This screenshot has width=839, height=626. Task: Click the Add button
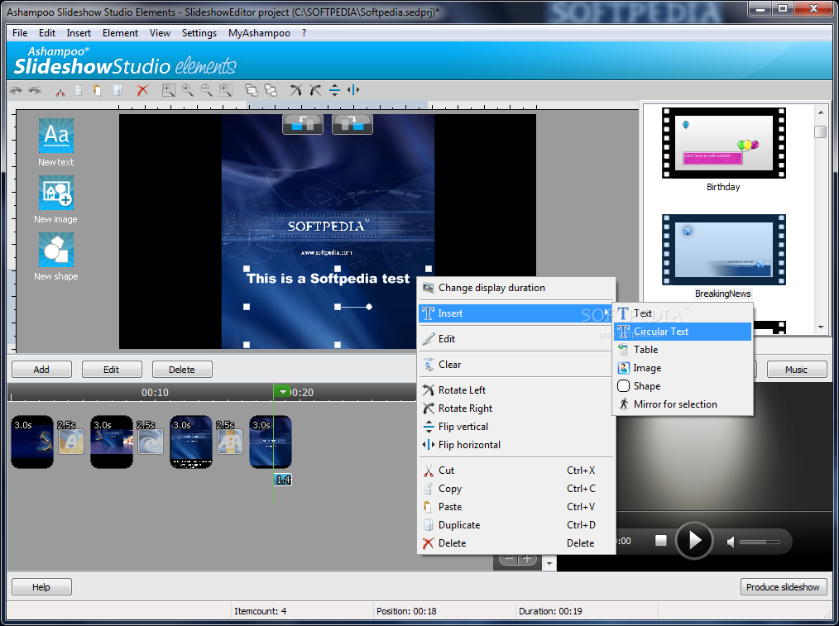41,370
